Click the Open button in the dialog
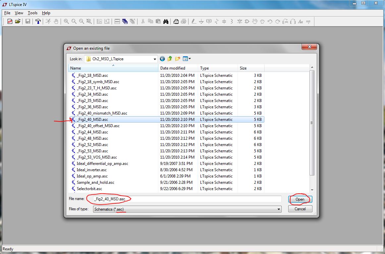 (x=300, y=199)
